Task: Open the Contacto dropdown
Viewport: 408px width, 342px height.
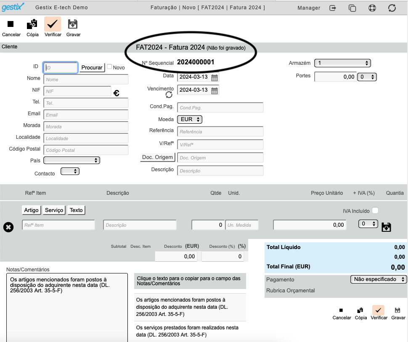Action: click(x=70, y=171)
